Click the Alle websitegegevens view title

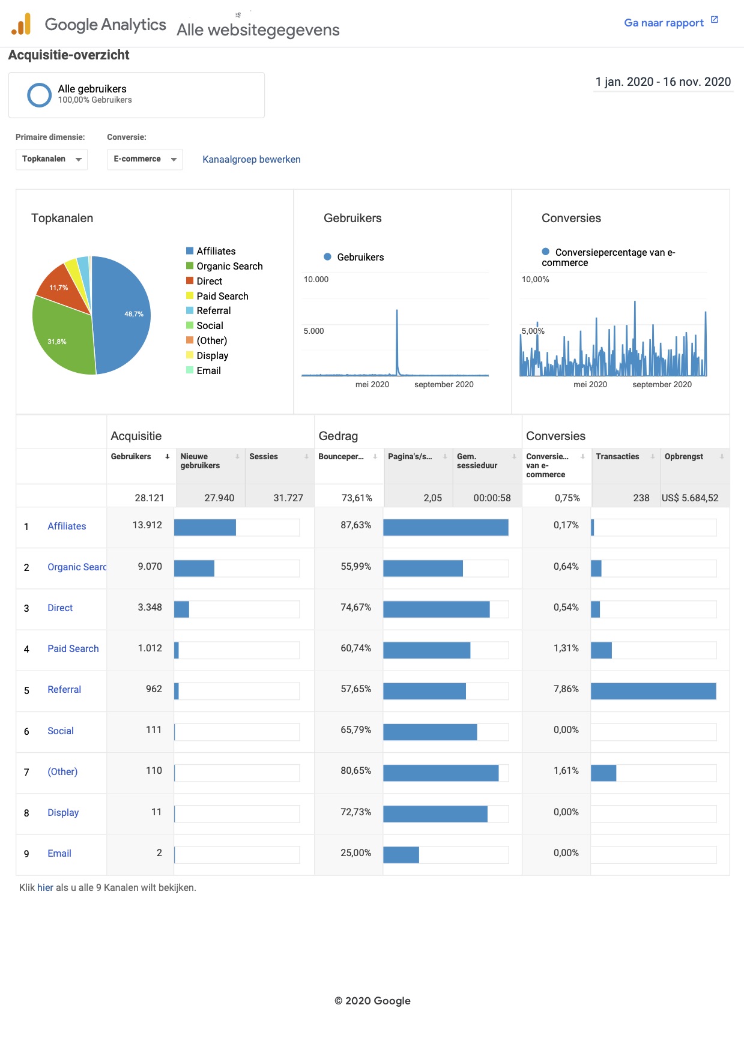[258, 30]
